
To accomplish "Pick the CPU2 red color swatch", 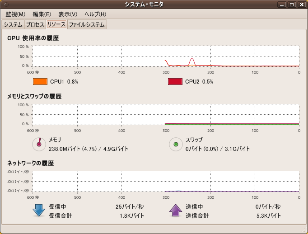I will [x=175, y=82].
